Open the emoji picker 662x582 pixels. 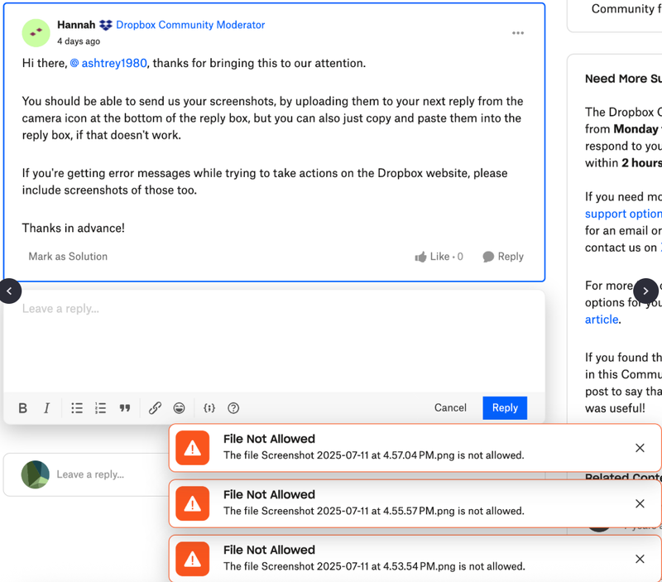click(179, 408)
